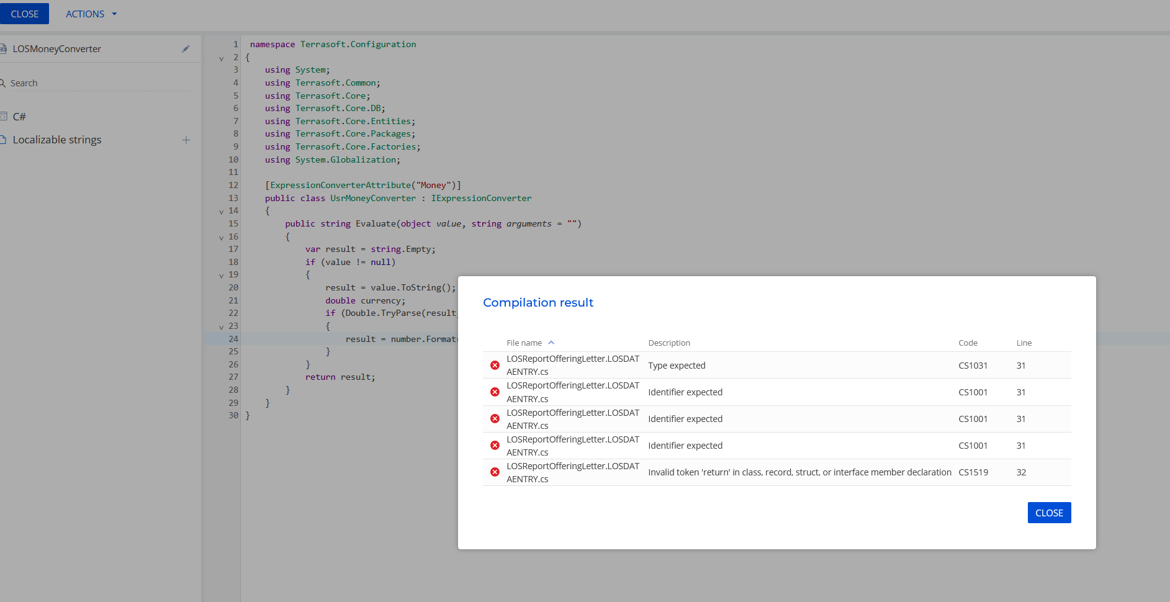The image size is (1170, 602).
Task: Click the Description column header
Action: 669,343
